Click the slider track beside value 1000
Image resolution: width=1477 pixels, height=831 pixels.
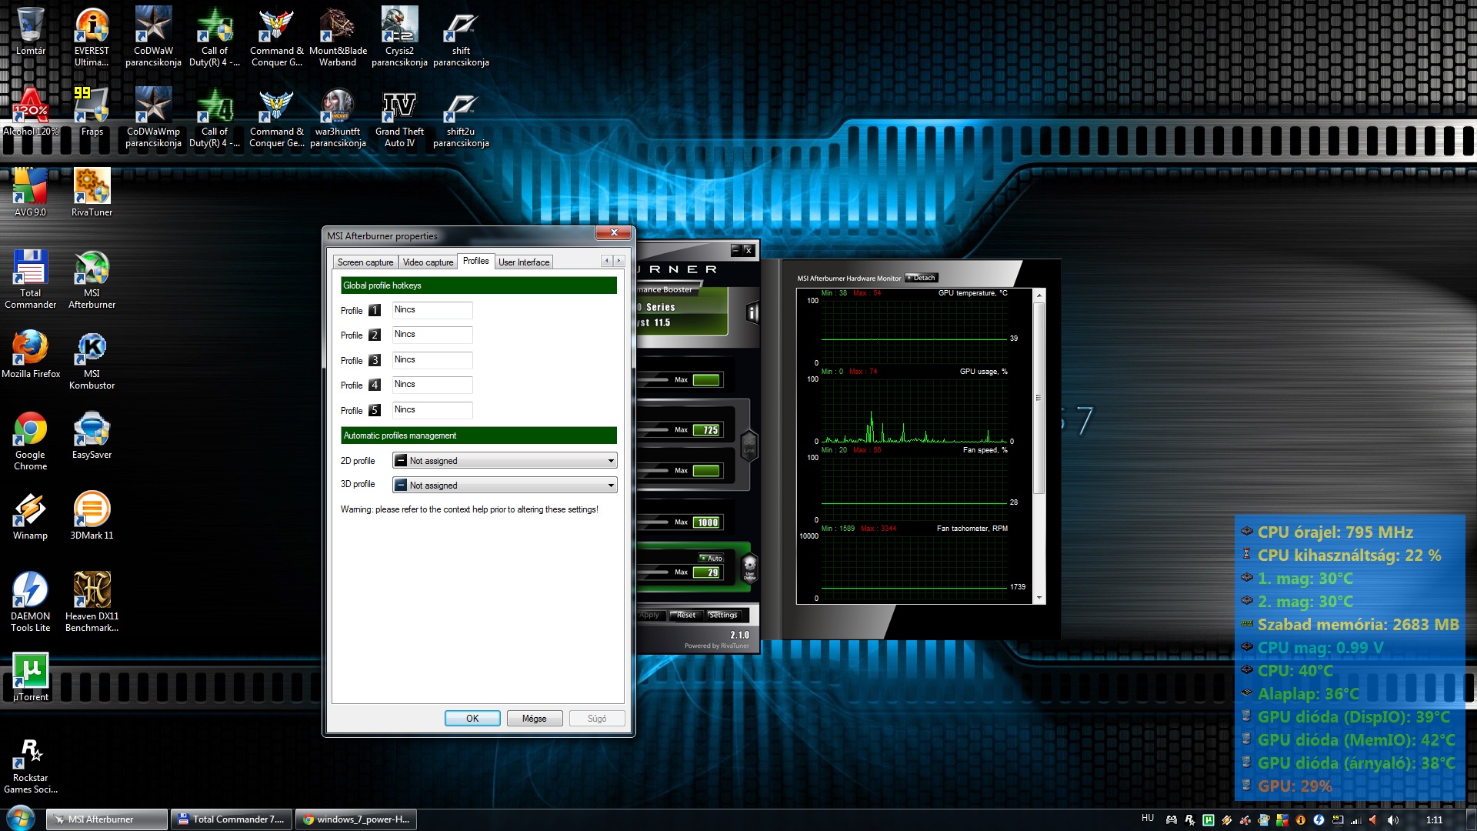[x=653, y=522]
